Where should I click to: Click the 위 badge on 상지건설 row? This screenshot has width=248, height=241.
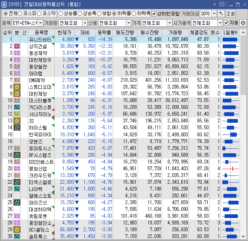pos(17,46)
